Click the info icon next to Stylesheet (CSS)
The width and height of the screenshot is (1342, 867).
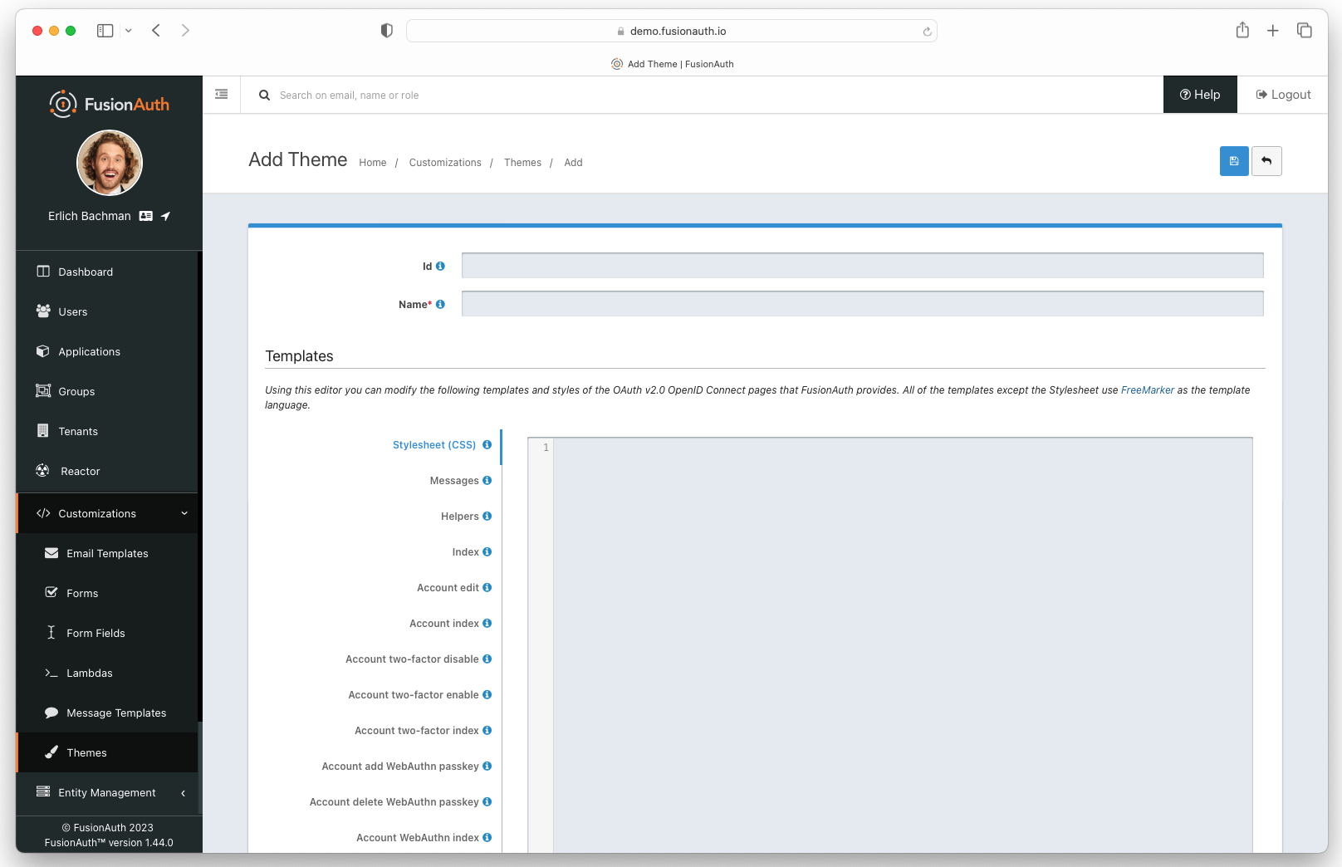[486, 444]
